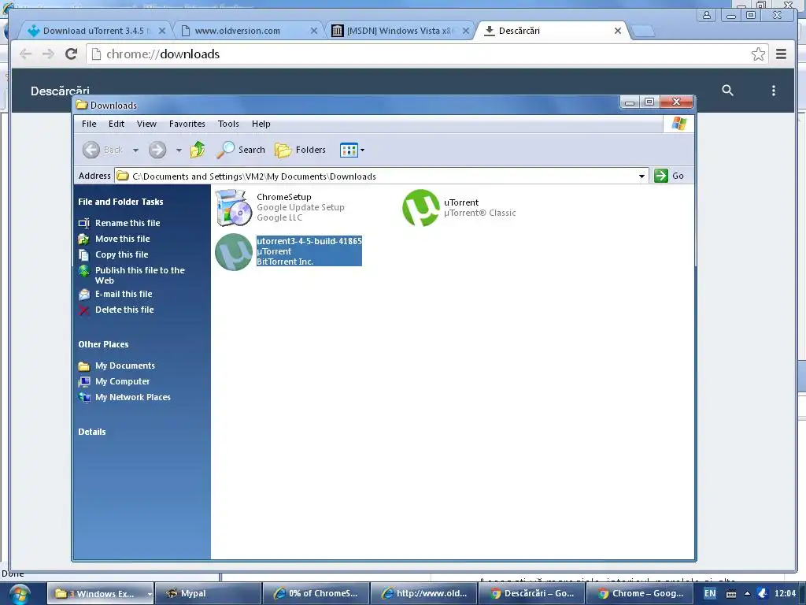Click the Start button orb
806x605 pixels.
20,594
